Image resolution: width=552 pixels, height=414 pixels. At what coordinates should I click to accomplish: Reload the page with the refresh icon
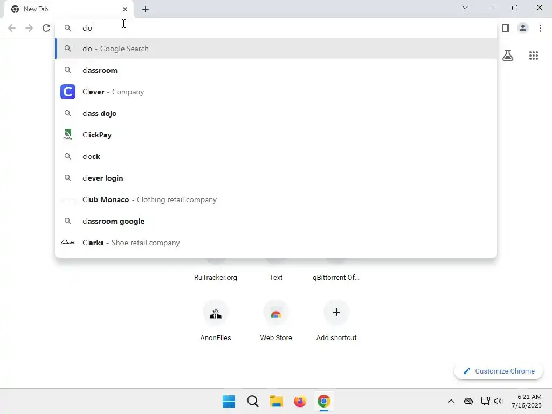46,28
